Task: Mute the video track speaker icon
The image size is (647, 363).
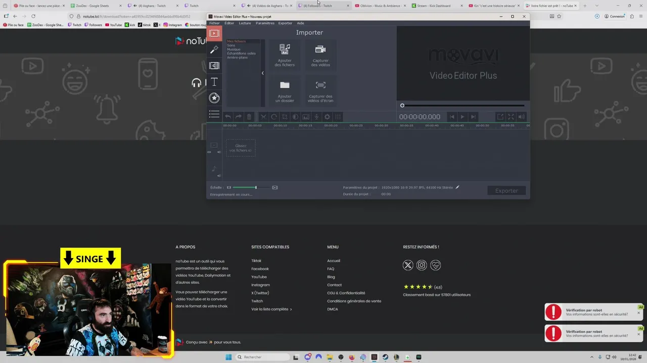Action: 219,152
